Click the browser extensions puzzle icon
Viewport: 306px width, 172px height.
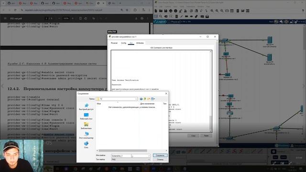(x=135, y=10)
